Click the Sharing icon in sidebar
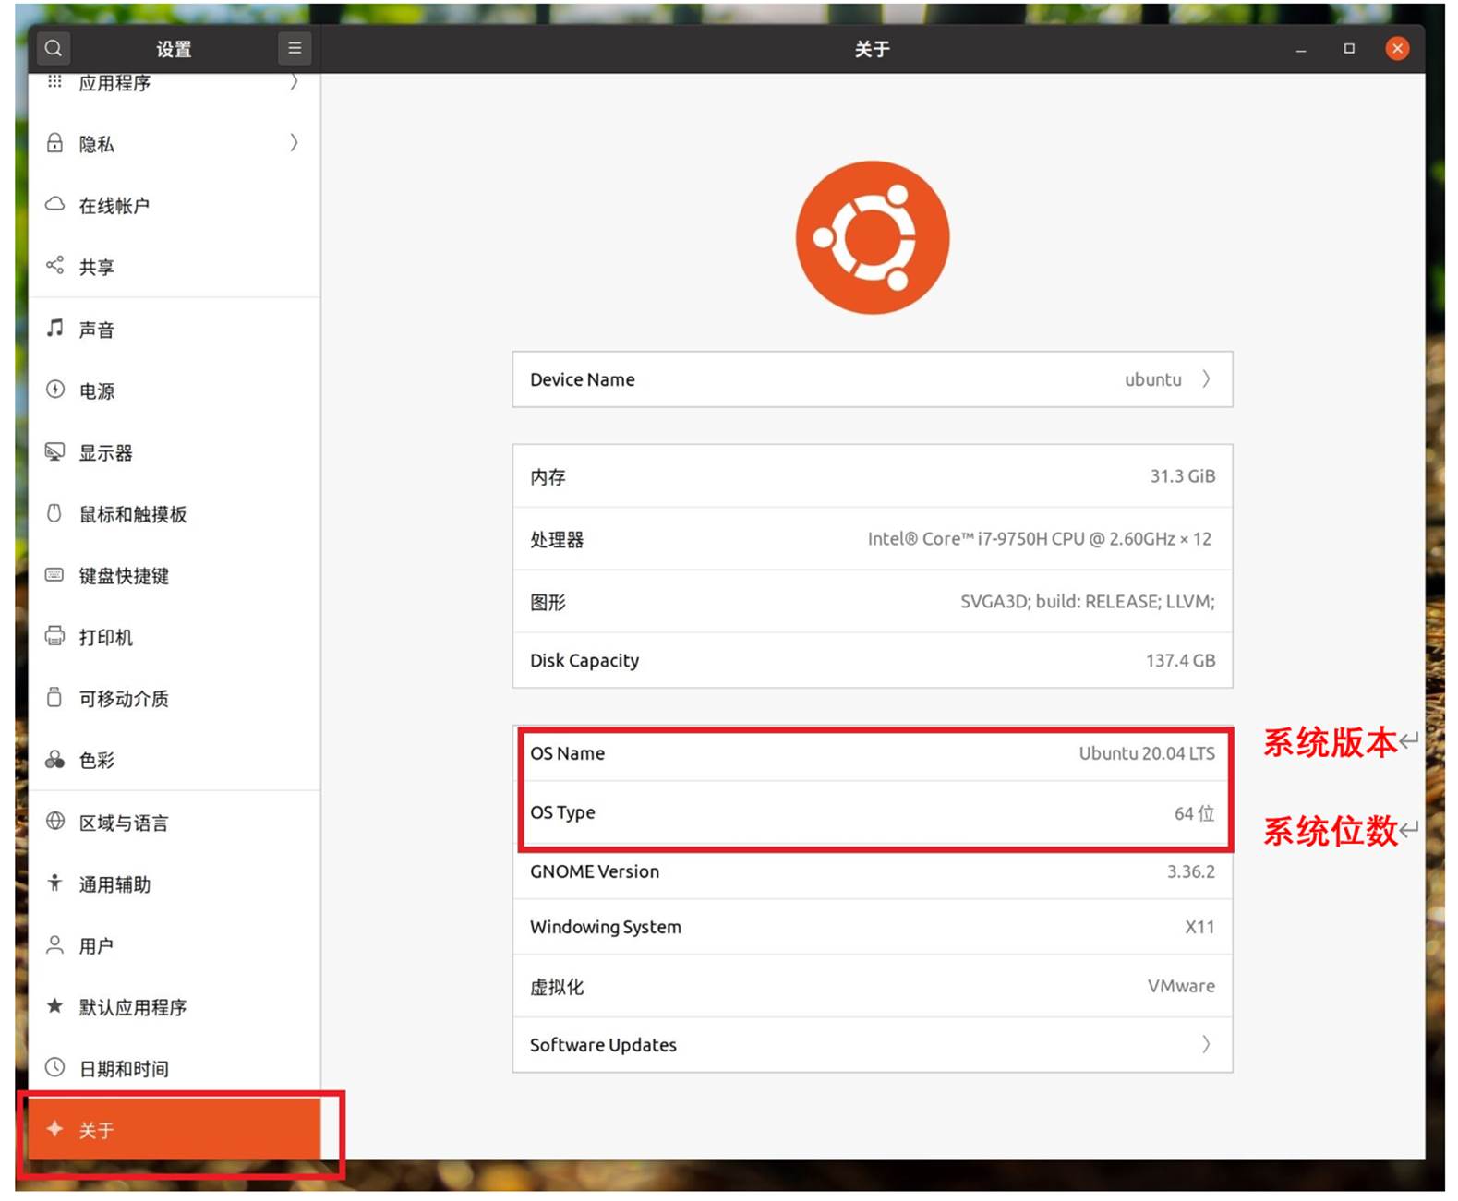This screenshot has height=1201, width=1458. pos(55,266)
